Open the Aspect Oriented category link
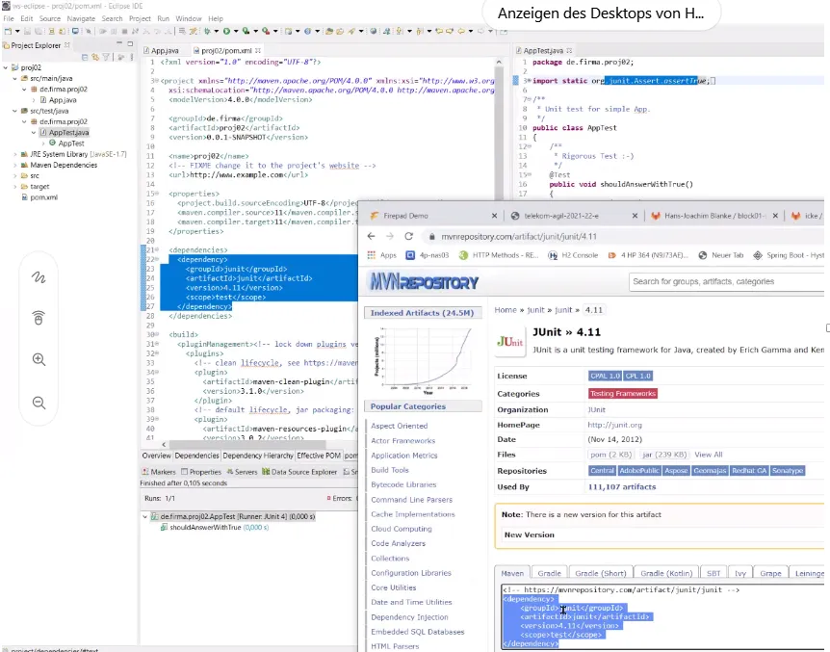 [x=400, y=426]
